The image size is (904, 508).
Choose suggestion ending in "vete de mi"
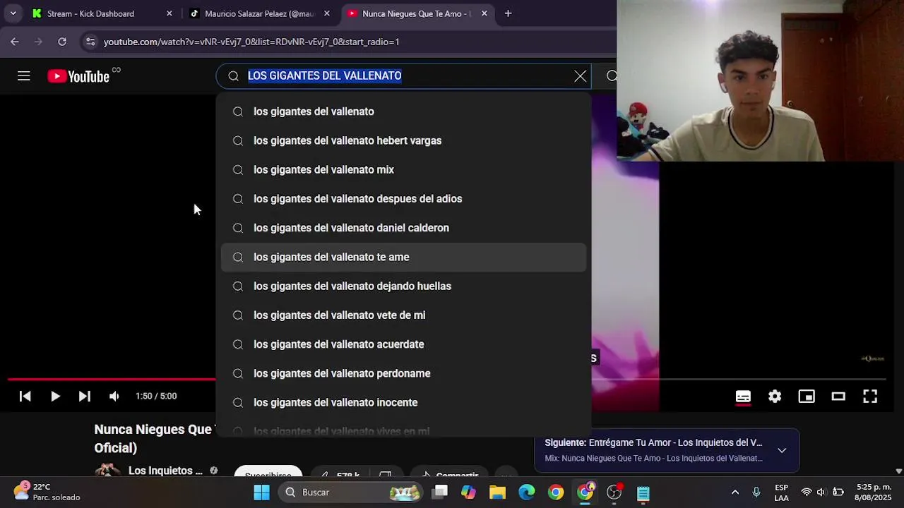(403, 315)
